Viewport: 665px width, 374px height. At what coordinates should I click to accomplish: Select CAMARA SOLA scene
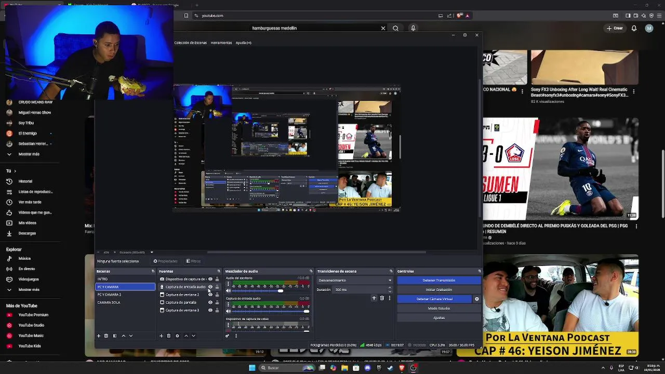pyautogui.click(x=125, y=302)
